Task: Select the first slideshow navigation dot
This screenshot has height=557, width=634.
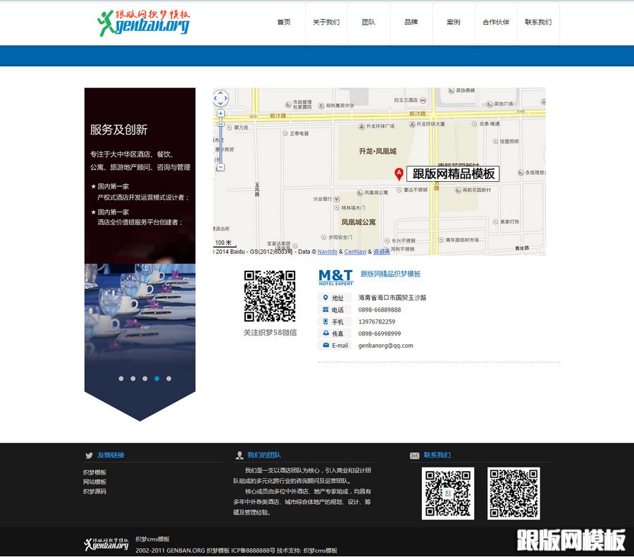Action: pyautogui.click(x=121, y=378)
